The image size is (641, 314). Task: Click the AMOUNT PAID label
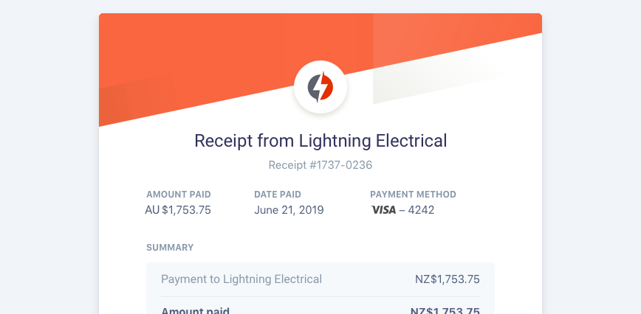[x=179, y=195]
